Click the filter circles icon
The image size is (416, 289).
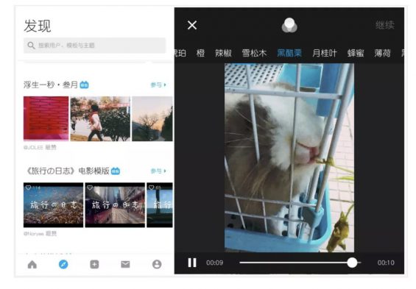tap(289, 26)
